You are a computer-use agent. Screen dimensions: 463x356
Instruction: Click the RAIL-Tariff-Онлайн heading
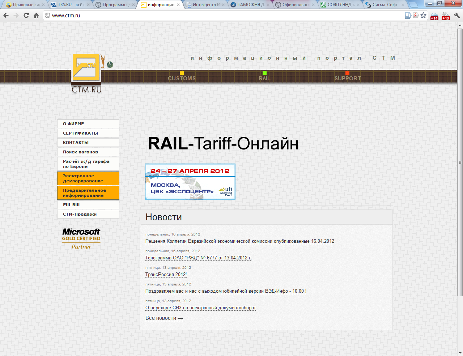[223, 144]
